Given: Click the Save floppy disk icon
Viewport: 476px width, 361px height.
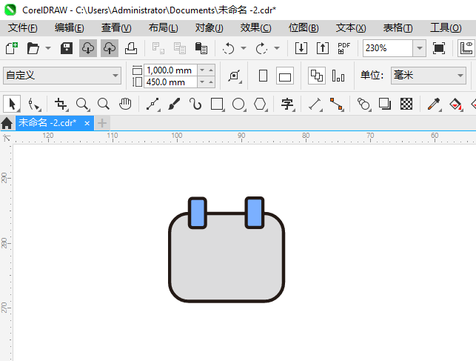Looking at the screenshot, I should point(66,48).
